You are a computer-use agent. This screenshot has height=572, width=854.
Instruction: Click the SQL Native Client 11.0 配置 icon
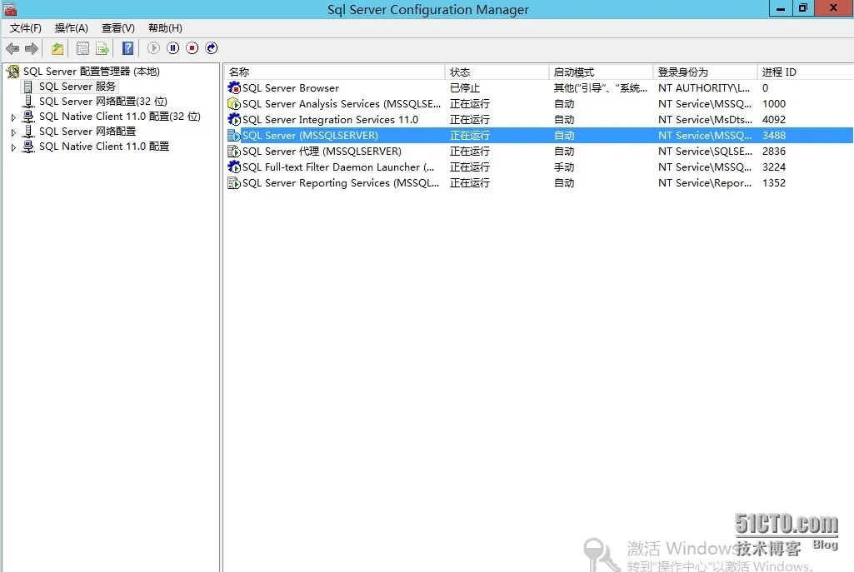click(x=27, y=147)
